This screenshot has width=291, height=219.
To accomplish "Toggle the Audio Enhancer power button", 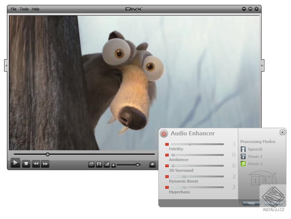I will click(164, 133).
